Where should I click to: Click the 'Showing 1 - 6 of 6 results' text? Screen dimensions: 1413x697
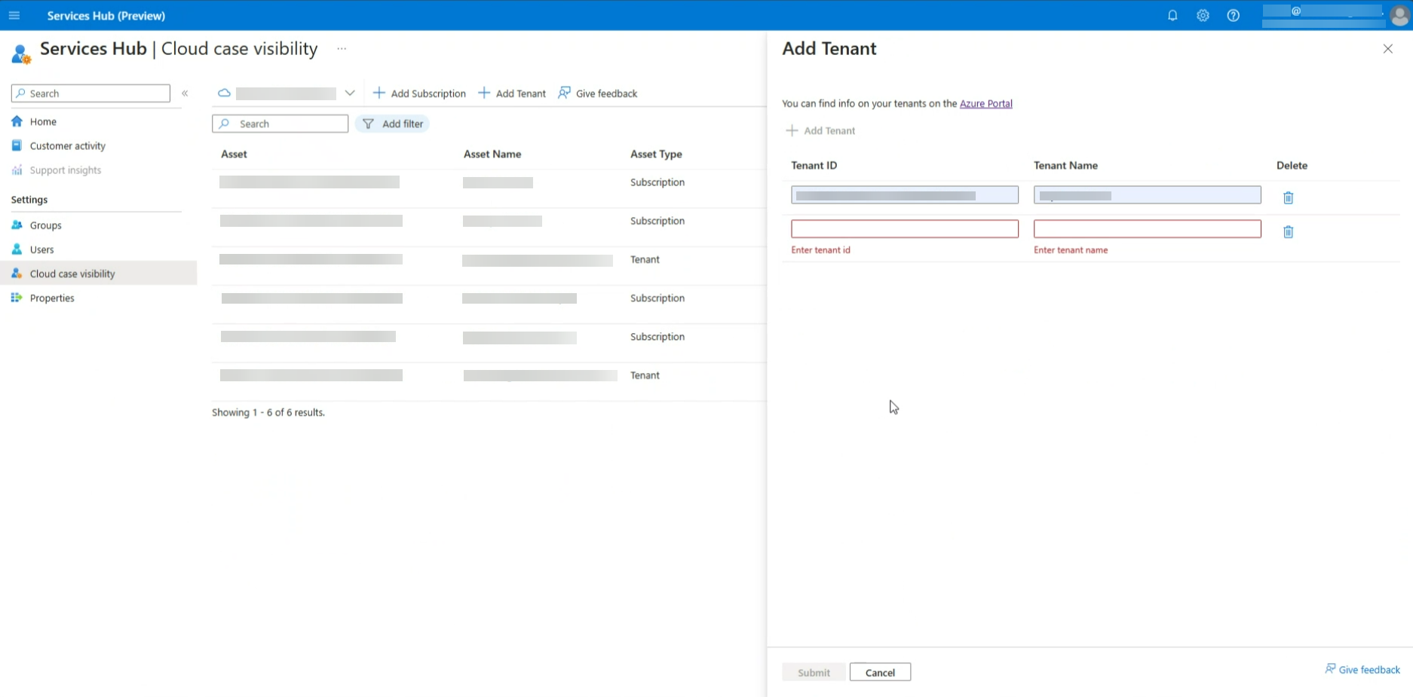[x=268, y=412]
